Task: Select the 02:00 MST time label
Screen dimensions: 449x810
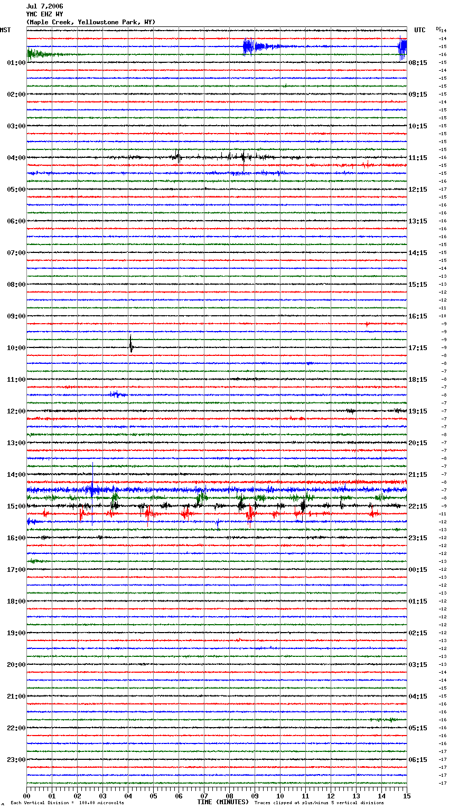Action: [x=16, y=95]
